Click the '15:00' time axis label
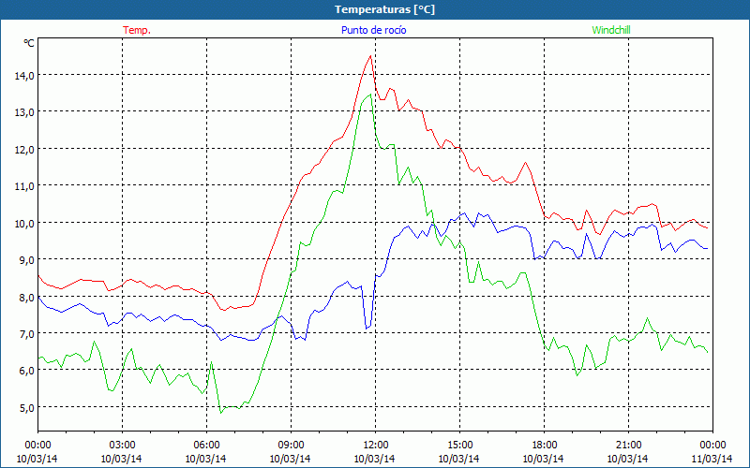 coord(459,446)
